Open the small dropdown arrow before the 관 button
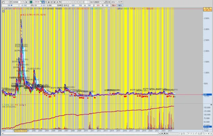This screenshot has height=136, width=213. 8,2
